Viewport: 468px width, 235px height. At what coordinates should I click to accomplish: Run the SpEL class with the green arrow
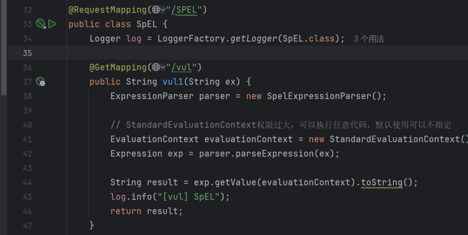click(52, 24)
